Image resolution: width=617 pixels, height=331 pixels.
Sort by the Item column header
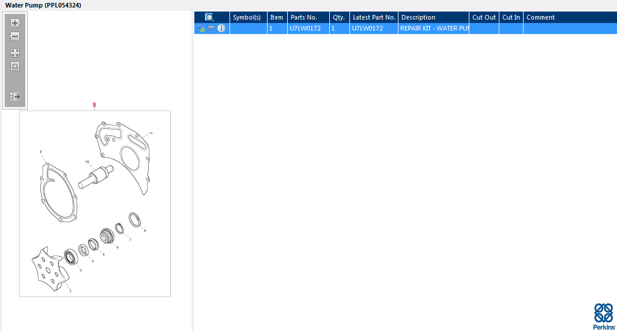pyautogui.click(x=277, y=17)
